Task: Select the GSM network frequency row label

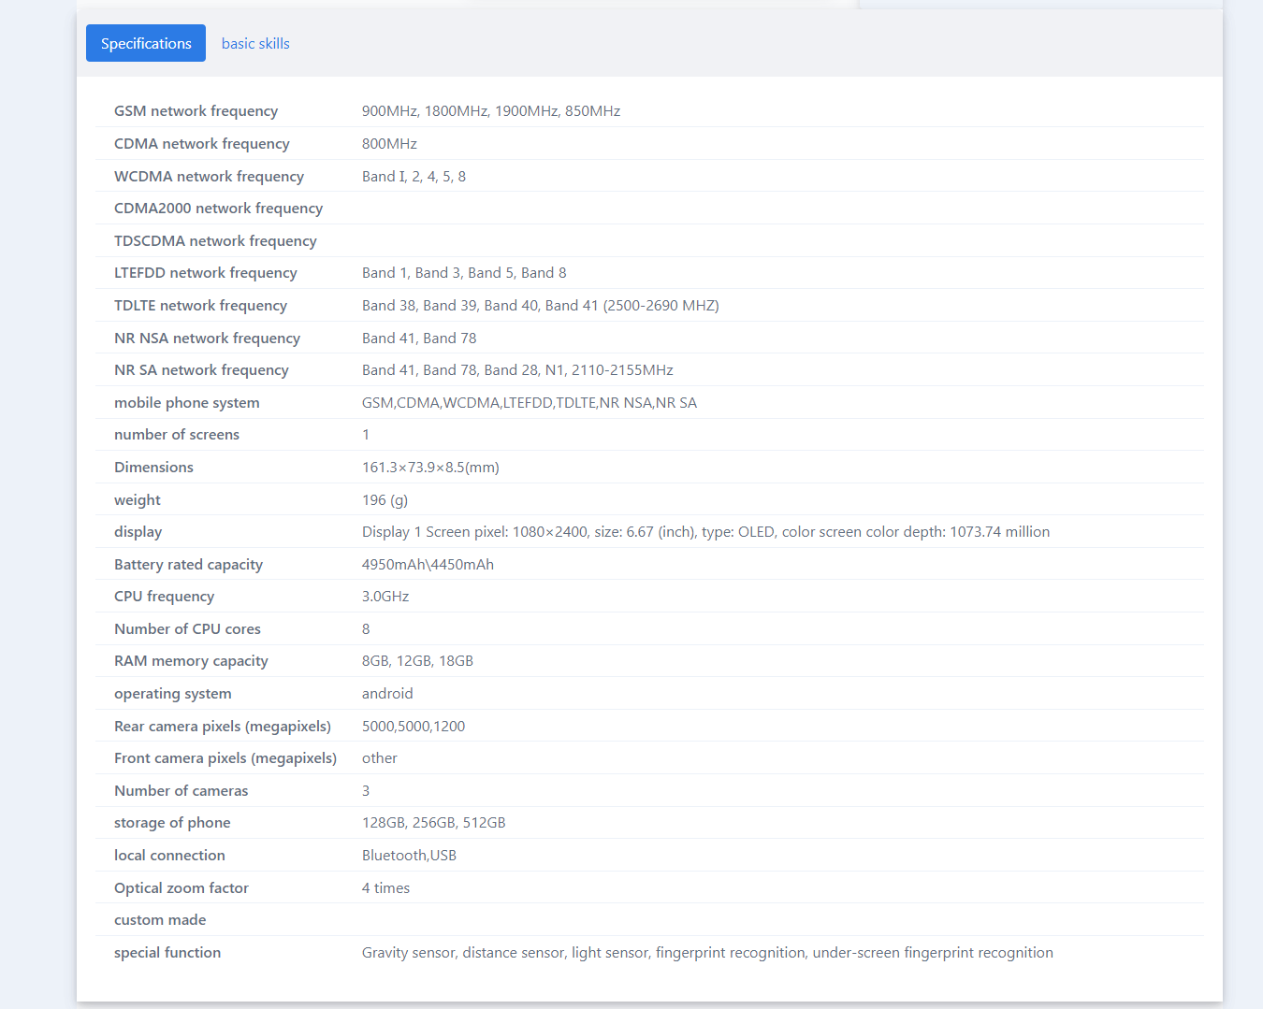Action: click(196, 110)
